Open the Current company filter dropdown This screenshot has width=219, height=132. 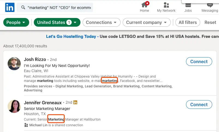[147, 22]
